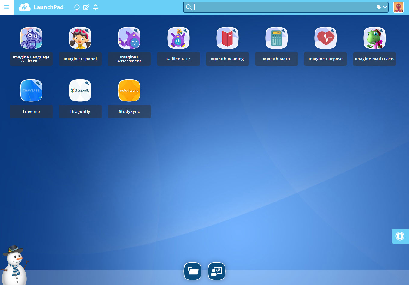This screenshot has height=285, width=409.
Task: Launch StudySync
Action: pos(129,90)
